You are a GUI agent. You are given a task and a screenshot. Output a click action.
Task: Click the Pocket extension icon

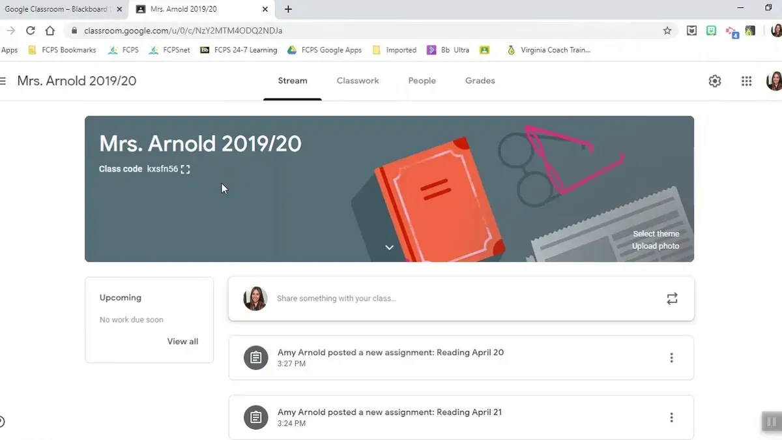[692, 31]
